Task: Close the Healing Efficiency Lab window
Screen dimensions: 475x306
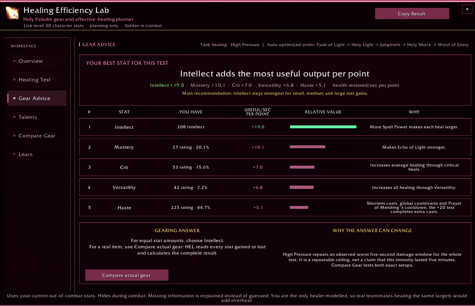Action: (x=467, y=10)
